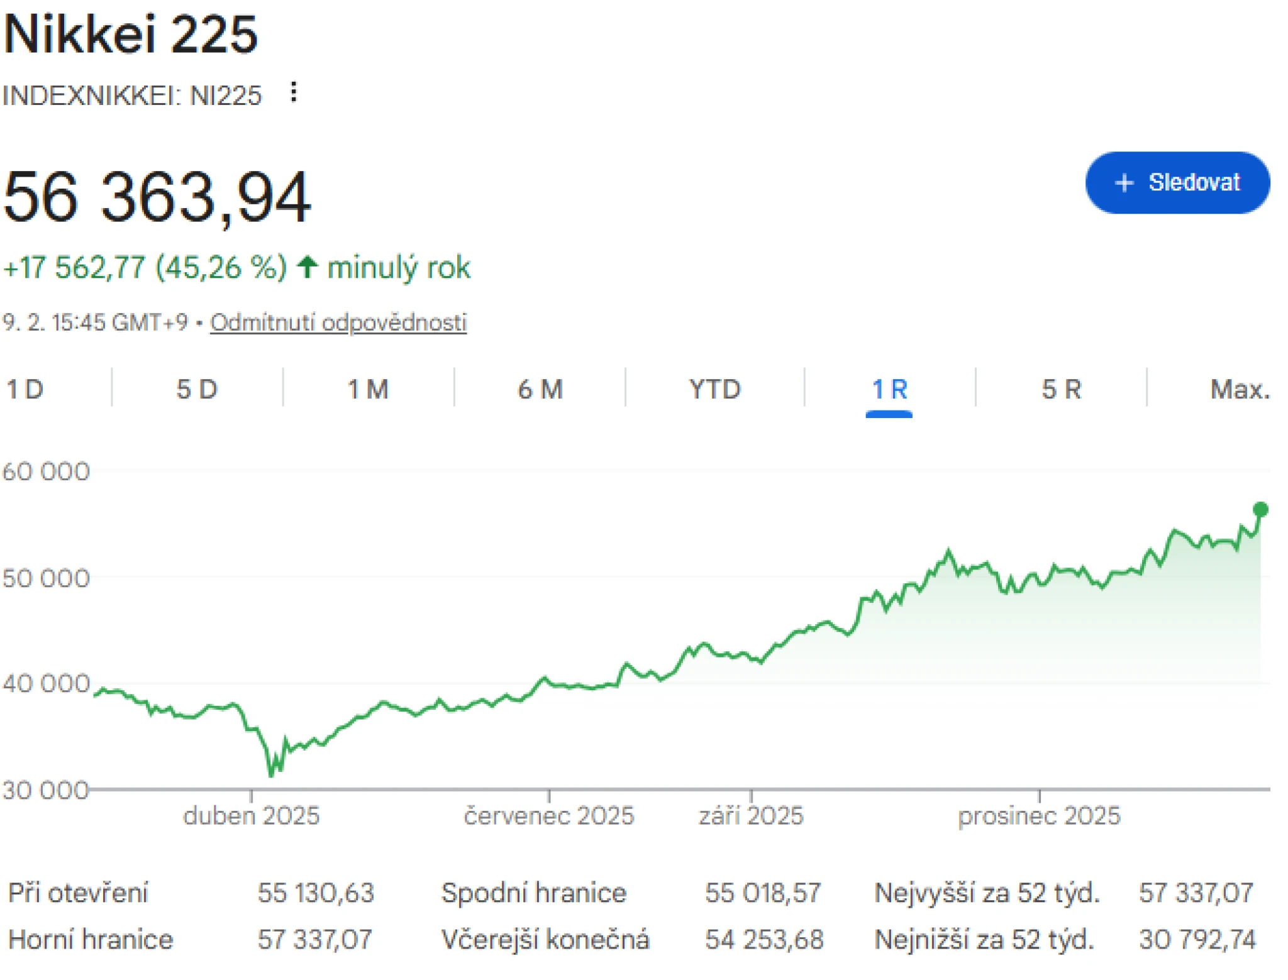Choose the 1 M chart period
The width and height of the screenshot is (1288, 980).
click(369, 389)
